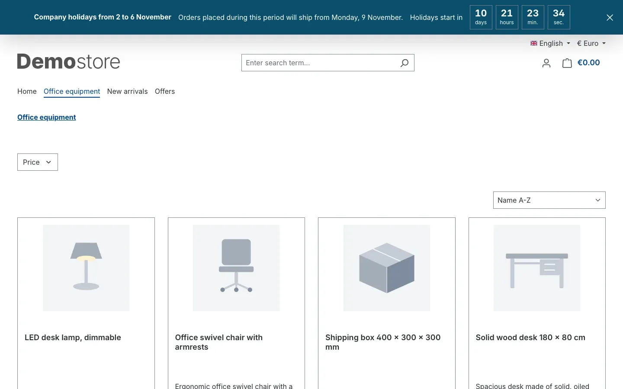Select Office equipment in the navigation

(72, 91)
